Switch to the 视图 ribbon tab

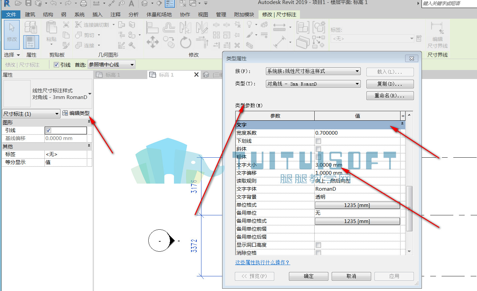click(203, 14)
